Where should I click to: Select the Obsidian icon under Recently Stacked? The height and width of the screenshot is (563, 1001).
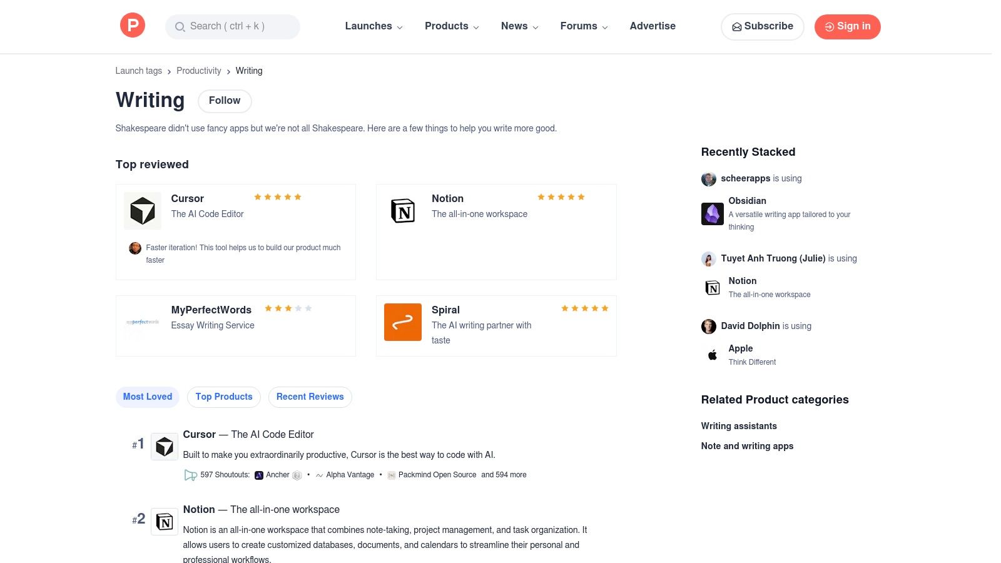[712, 213]
